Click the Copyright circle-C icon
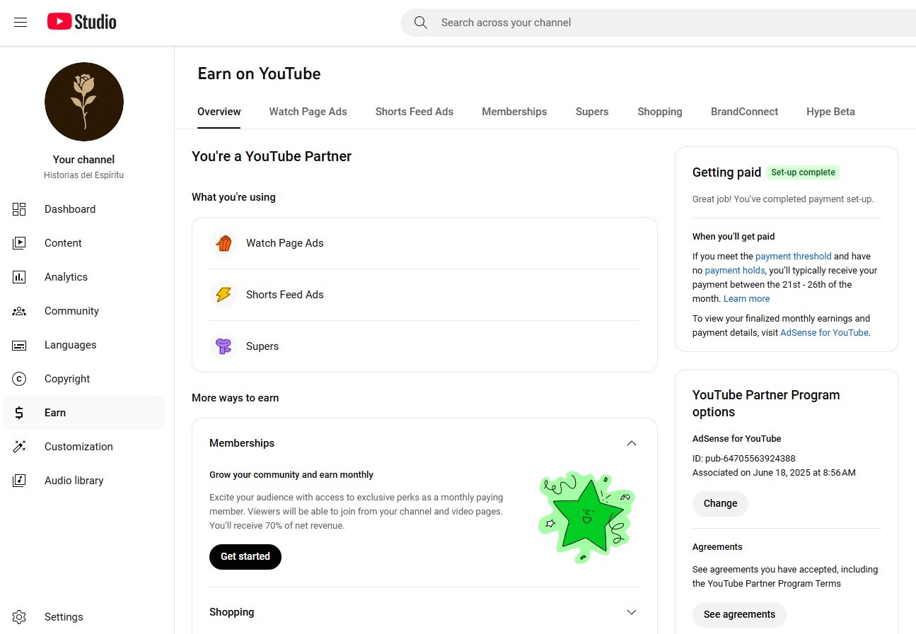The width and height of the screenshot is (916, 634). point(19,379)
